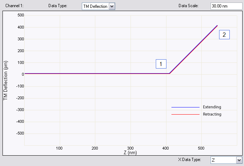Image resolution: width=244 pixels, height=166 pixels.
Task: Select annotation marker box 1
Action: [x=161, y=64]
